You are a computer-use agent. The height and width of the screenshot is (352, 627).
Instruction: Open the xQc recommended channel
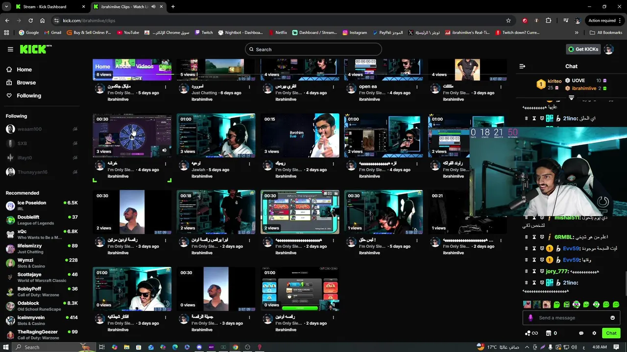[x=42, y=234]
